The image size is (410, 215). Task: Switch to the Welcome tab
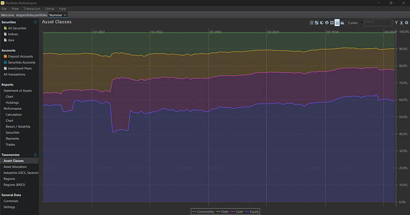7,15
